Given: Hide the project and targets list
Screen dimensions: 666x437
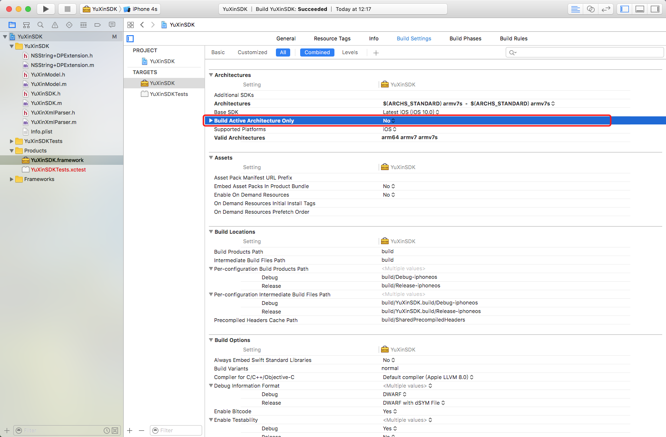Looking at the screenshot, I should 130,38.
